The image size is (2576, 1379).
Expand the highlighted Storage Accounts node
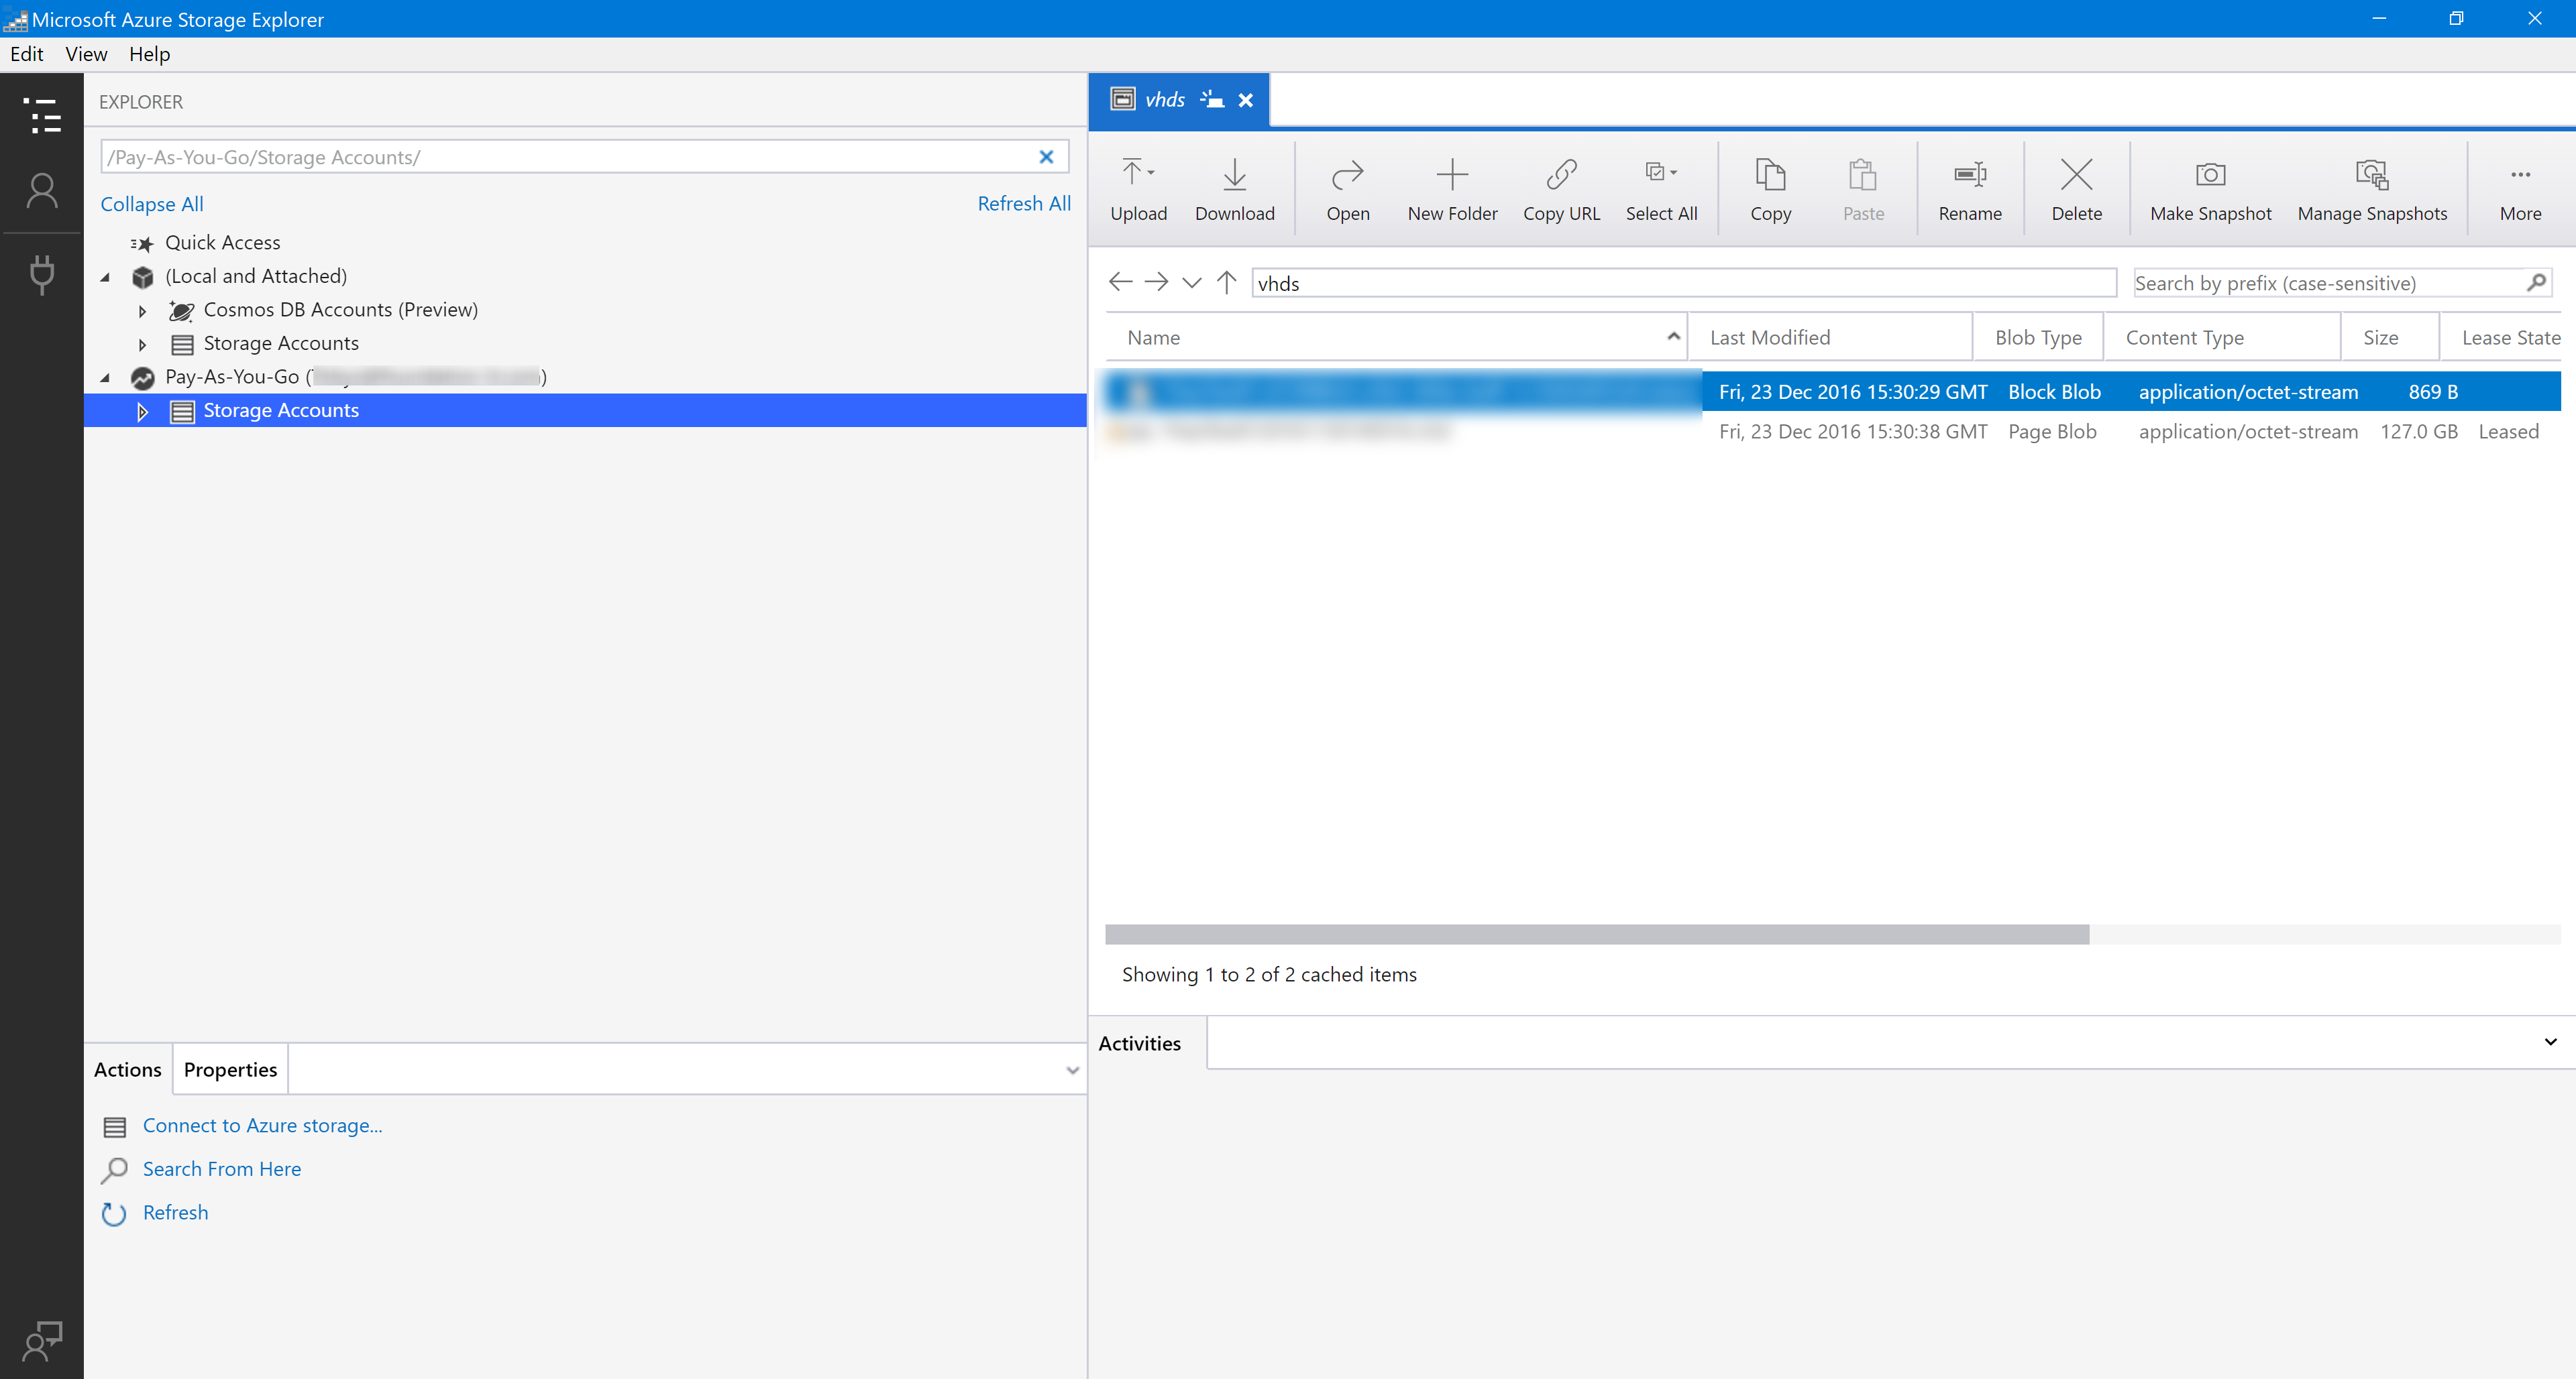pos(142,411)
